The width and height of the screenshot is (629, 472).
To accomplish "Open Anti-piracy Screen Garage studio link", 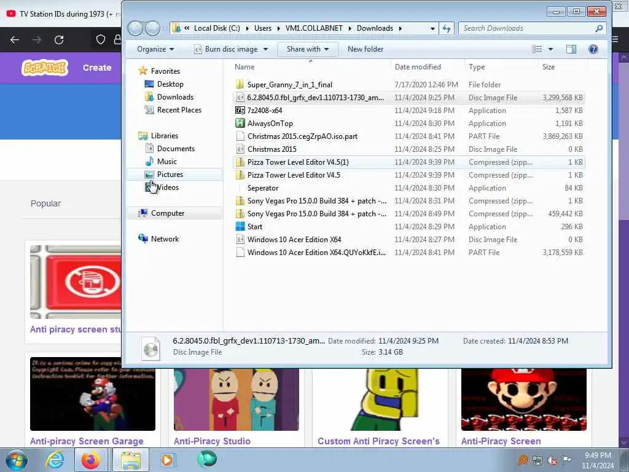I will pos(87,441).
